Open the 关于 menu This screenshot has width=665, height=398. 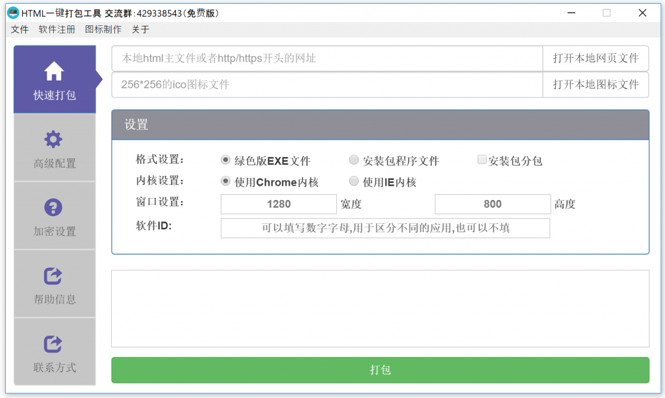142,29
